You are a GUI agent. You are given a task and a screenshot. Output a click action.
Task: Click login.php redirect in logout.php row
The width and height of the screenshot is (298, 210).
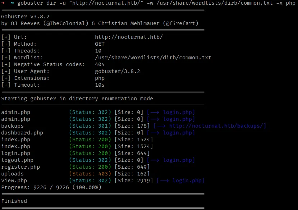177,160
